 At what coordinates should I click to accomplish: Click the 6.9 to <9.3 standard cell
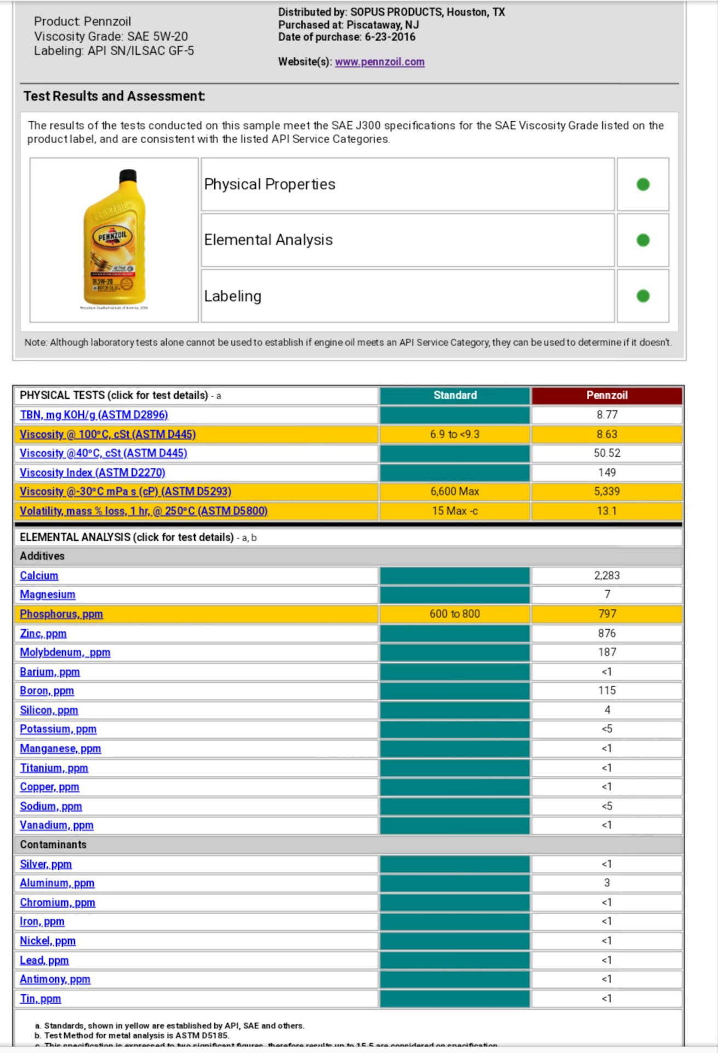[455, 434]
